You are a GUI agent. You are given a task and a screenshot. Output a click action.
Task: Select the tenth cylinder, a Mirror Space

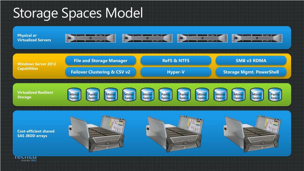pos(238,95)
